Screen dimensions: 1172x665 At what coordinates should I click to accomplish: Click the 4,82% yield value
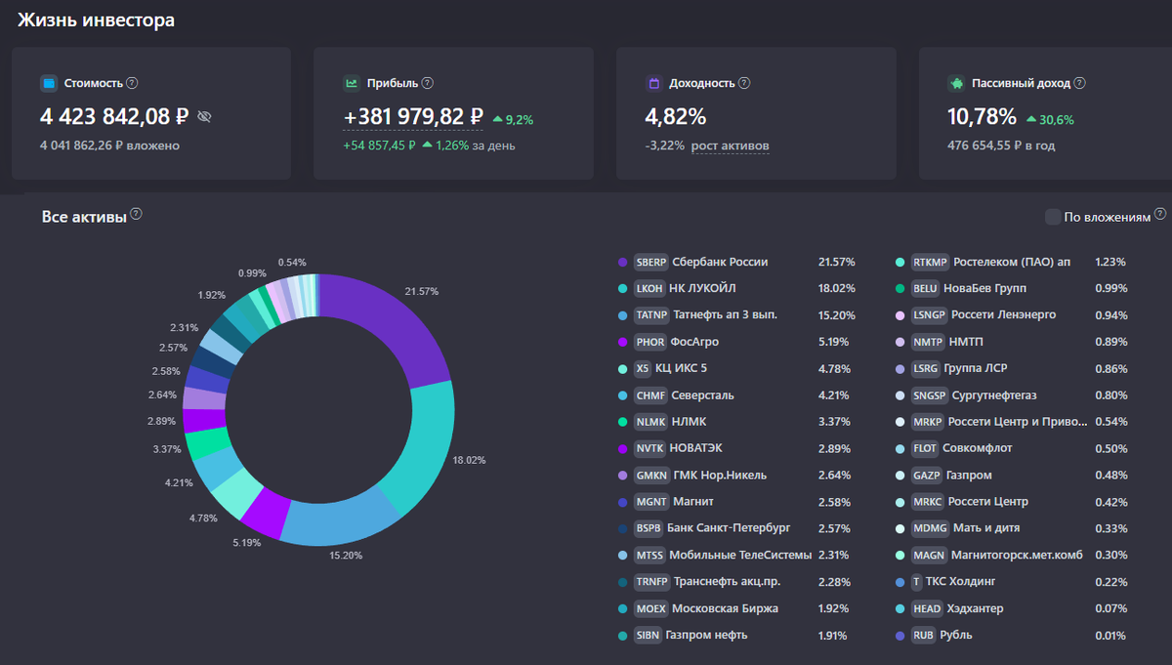(676, 117)
